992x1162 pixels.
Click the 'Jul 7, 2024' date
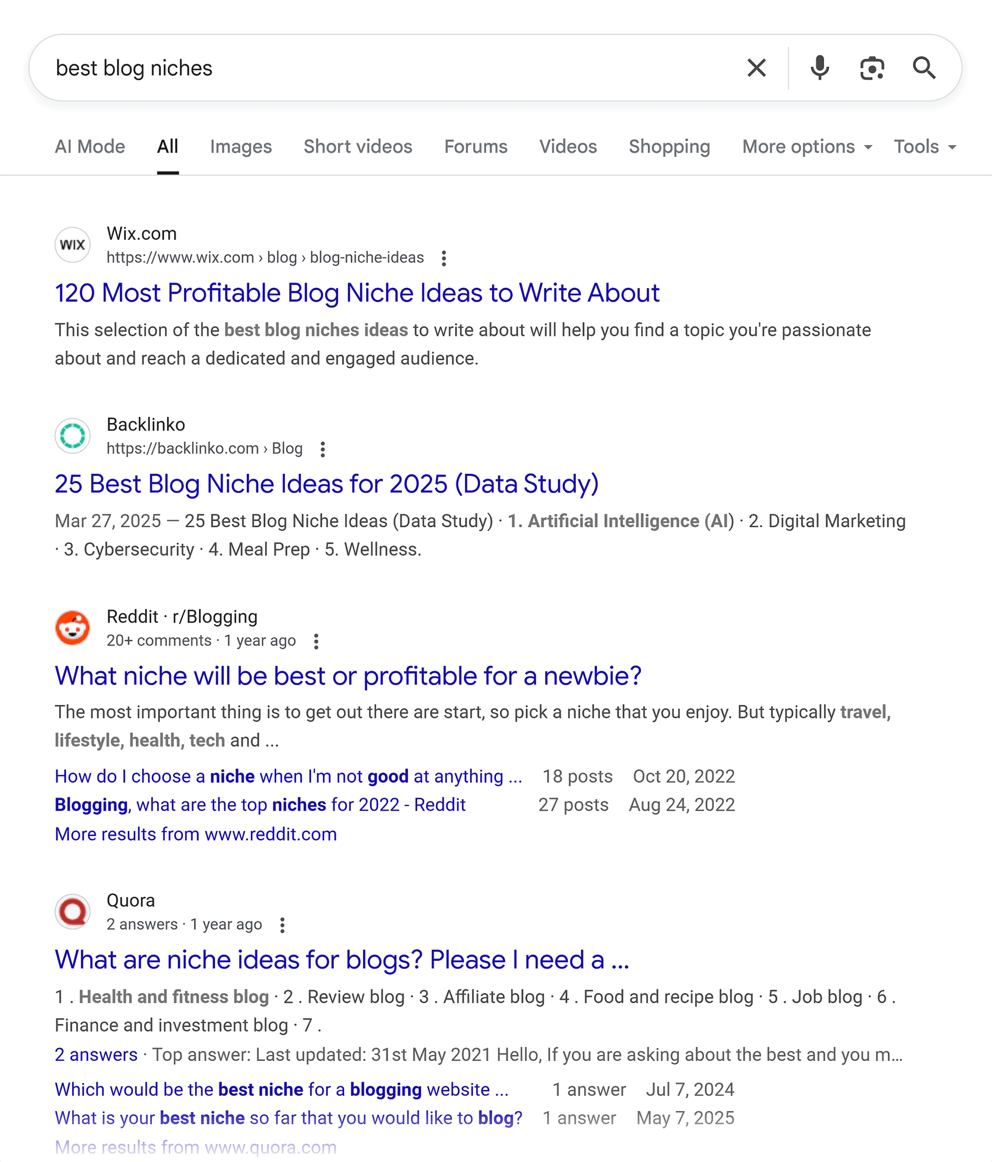tap(690, 1089)
